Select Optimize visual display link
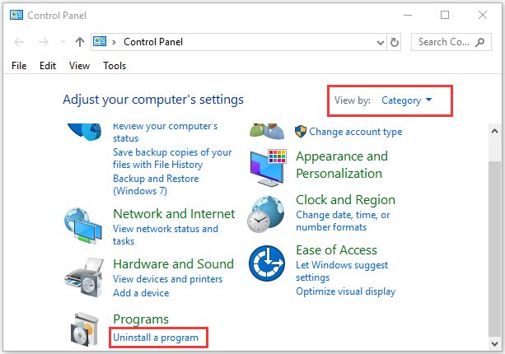Viewport: 505px width, 354px height. pyautogui.click(x=345, y=291)
